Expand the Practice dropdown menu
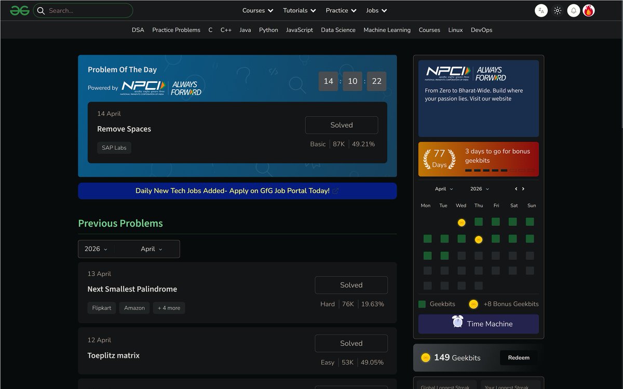 [x=341, y=10]
